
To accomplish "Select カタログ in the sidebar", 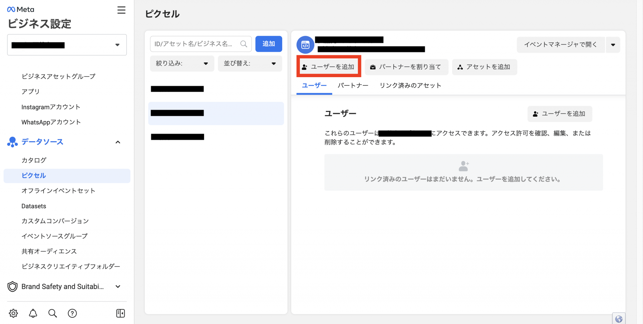I will click(34, 160).
